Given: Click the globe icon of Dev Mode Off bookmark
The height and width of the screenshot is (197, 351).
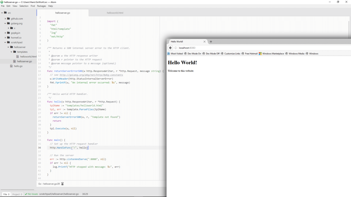Looking at the screenshot, I should pyautogui.click(x=204, y=54).
